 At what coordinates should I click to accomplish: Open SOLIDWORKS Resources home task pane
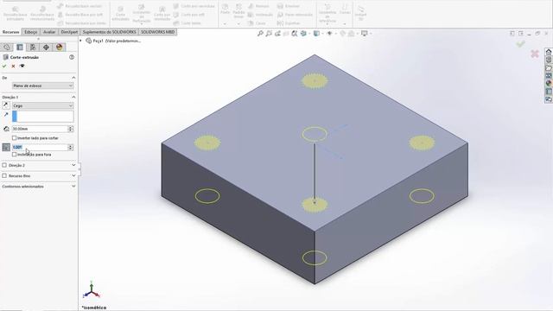549,52
